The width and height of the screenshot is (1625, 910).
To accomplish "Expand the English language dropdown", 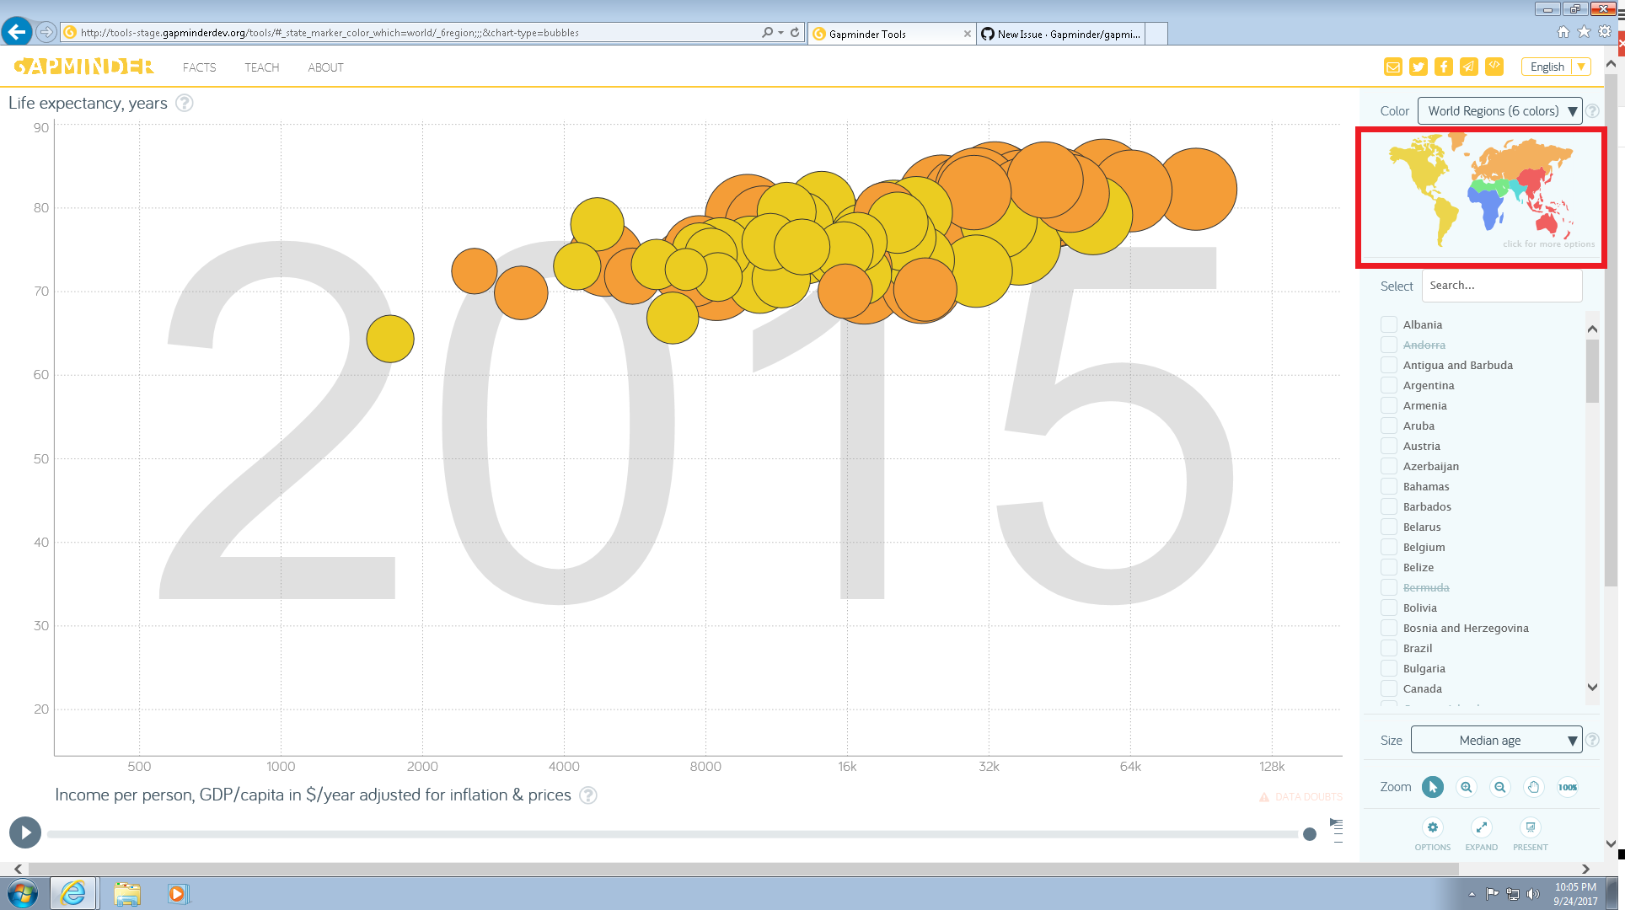I will point(1555,66).
